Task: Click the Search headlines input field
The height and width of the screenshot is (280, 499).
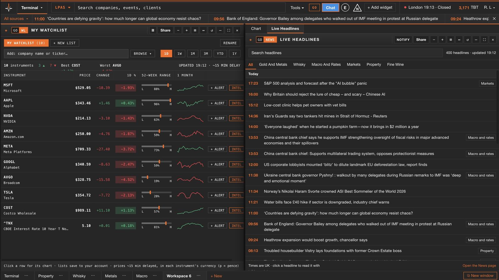Action: [x=346, y=53]
